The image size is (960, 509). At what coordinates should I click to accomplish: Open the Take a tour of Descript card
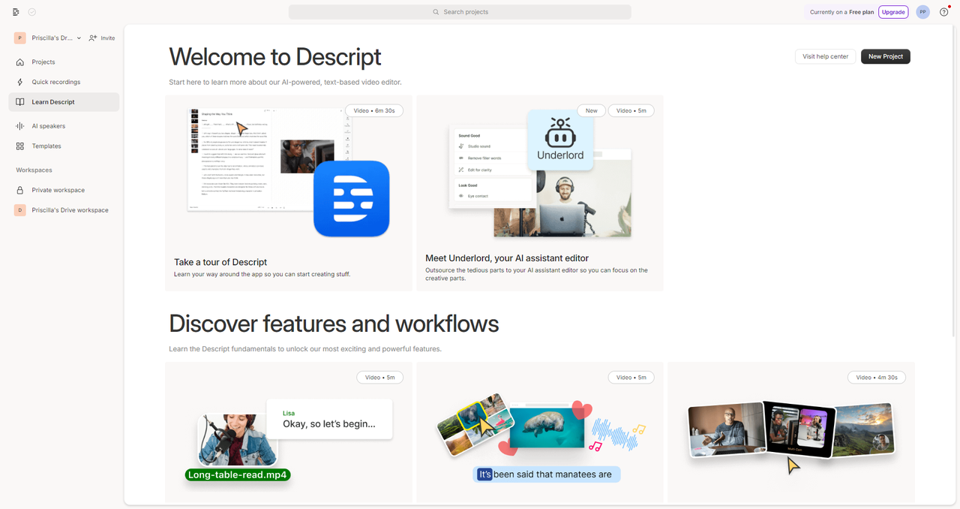coord(289,193)
